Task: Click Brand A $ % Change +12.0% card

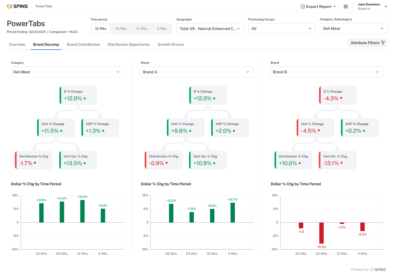Action: click(x=208, y=95)
